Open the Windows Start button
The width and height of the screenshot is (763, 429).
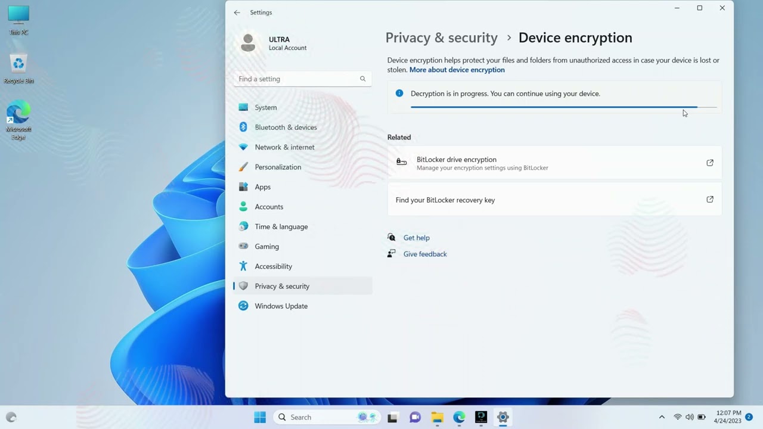260,417
